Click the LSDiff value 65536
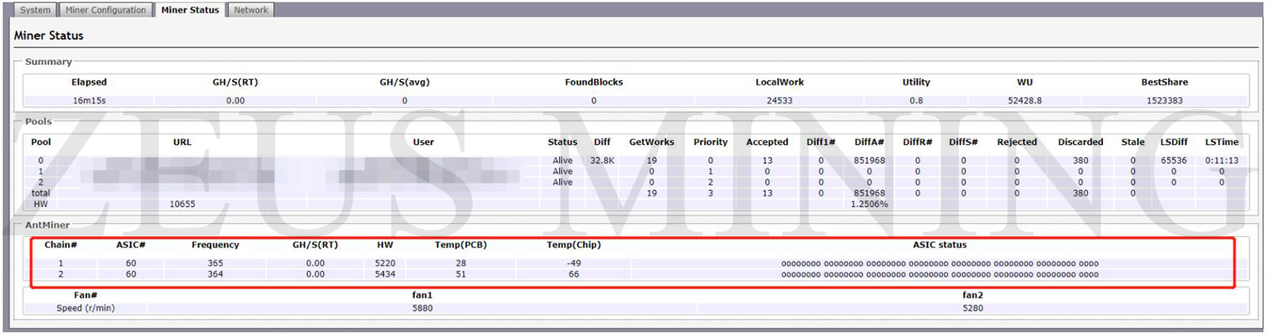The height and width of the screenshot is (335, 1267). (x=1174, y=160)
